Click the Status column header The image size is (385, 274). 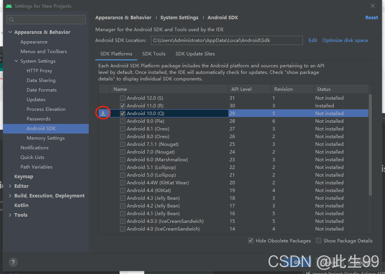(341, 89)
